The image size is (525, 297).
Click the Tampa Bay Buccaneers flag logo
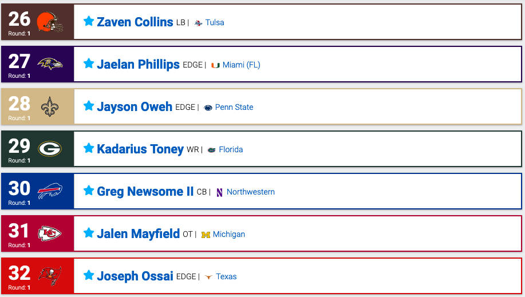[x=50, y=276]
